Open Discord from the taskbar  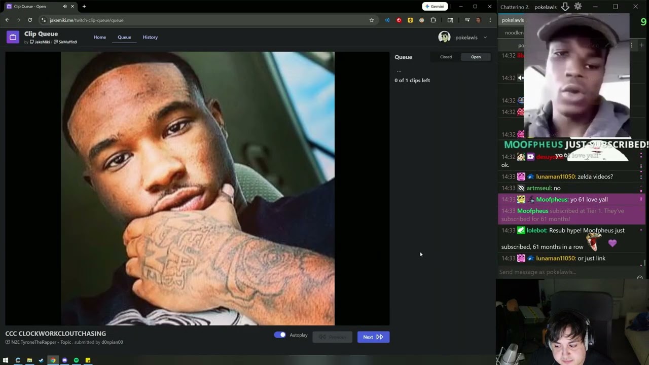(x=64, y=360)
